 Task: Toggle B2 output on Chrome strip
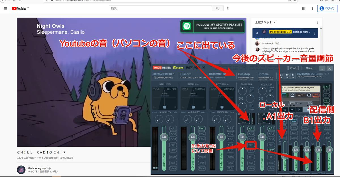click(x=271, y=150)
